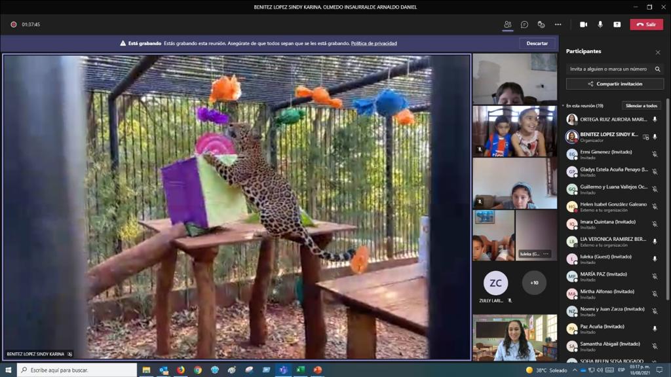
Task: Open Excel from the taskbar
Action: tap(300, 370)
